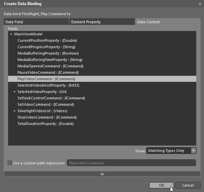Image resolution: width=204 pixels, height=192 pixels.
Task: Select MediaOpenedCommand : (ICommand) field
Action: tap(50, 66)
